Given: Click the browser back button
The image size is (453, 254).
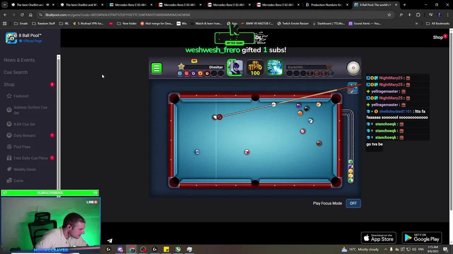Looking at the screenshot, I should click(5, 15).
